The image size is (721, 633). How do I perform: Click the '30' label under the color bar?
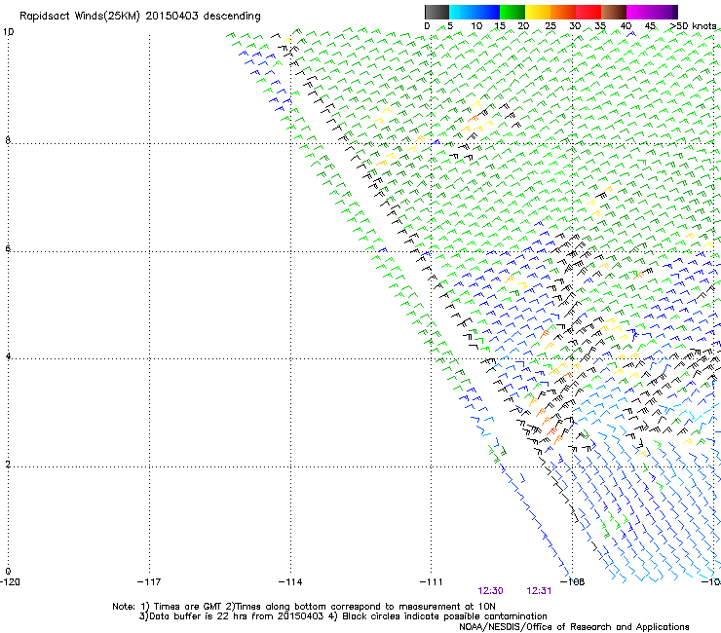pyautogui.click(x=575, y=26)
